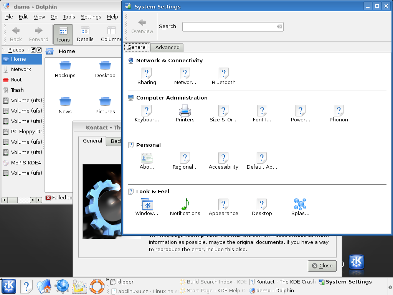Open Dolphin's Help menu
The image size is (393, 295).
[112, 17]
